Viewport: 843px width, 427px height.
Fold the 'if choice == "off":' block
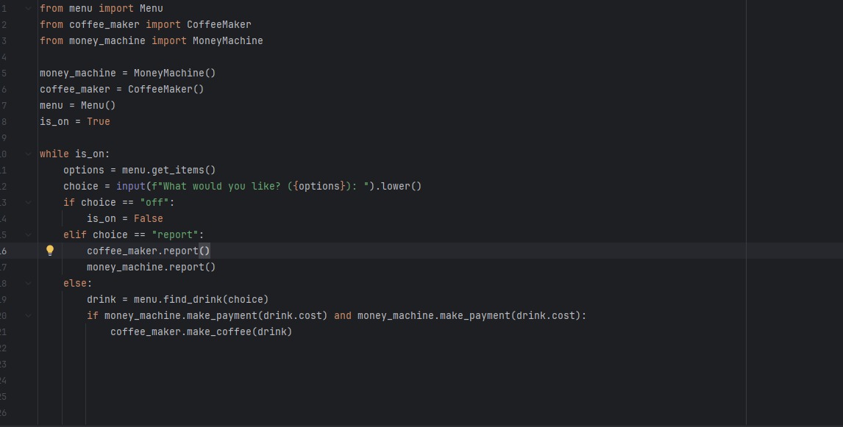click(x=29, y=203)
